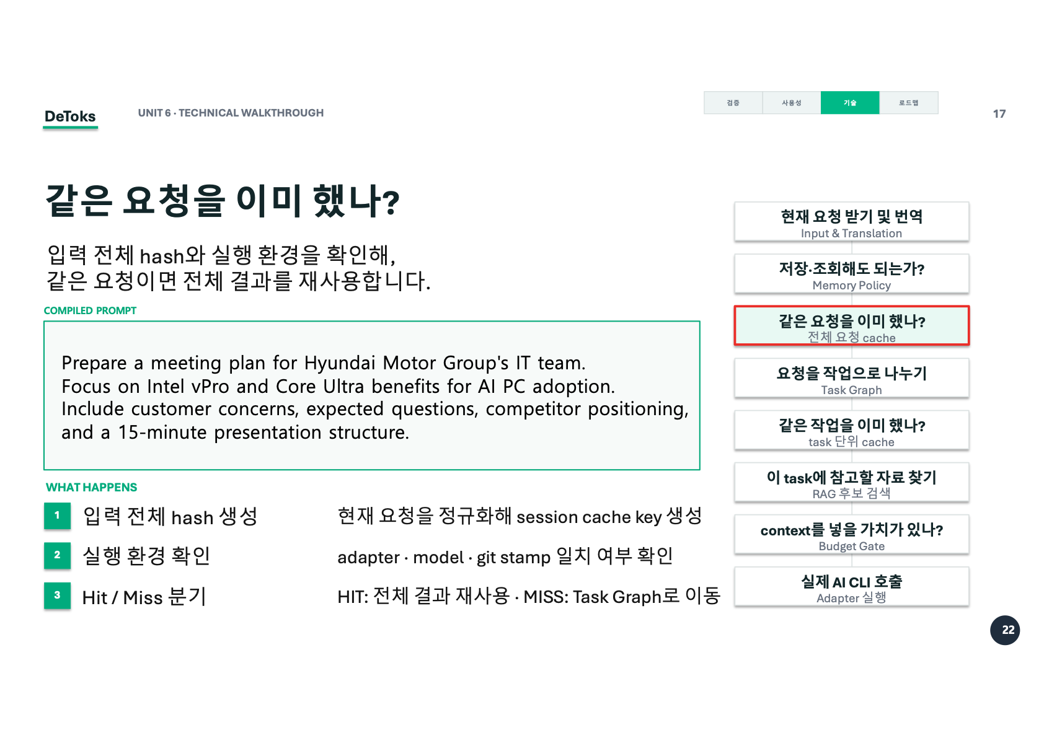This screenshot has width=1044, height=738.
Task: Open the RAG 후보 검색 step box
Action: tap(851, 483)
